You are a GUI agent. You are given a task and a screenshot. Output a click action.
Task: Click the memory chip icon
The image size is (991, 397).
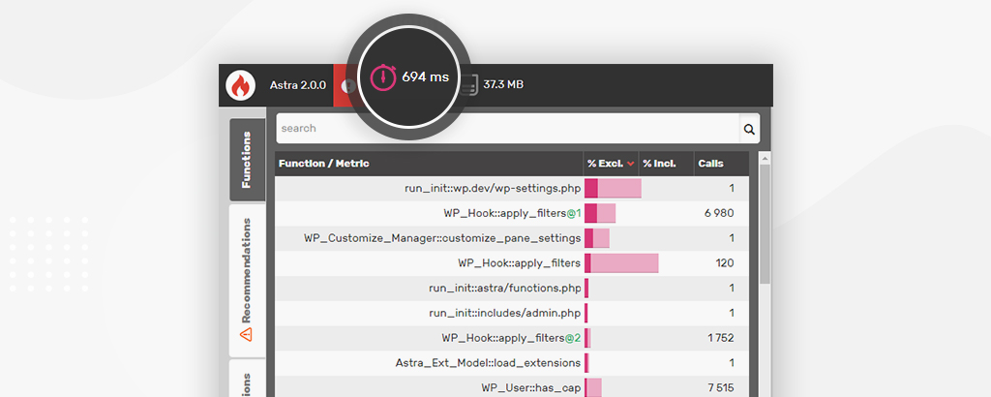pyautogui.click(x=469, y=84)
